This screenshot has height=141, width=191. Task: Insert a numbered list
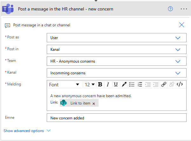pos(140,84)
